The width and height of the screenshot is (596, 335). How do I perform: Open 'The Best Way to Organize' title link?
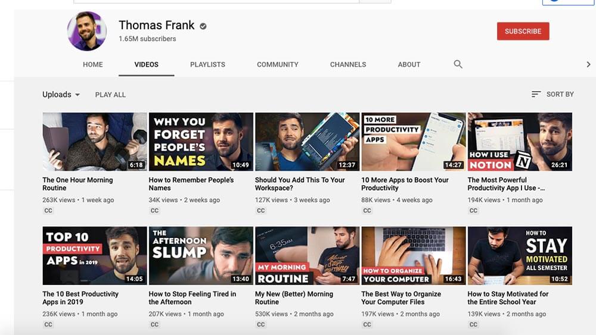401,298
